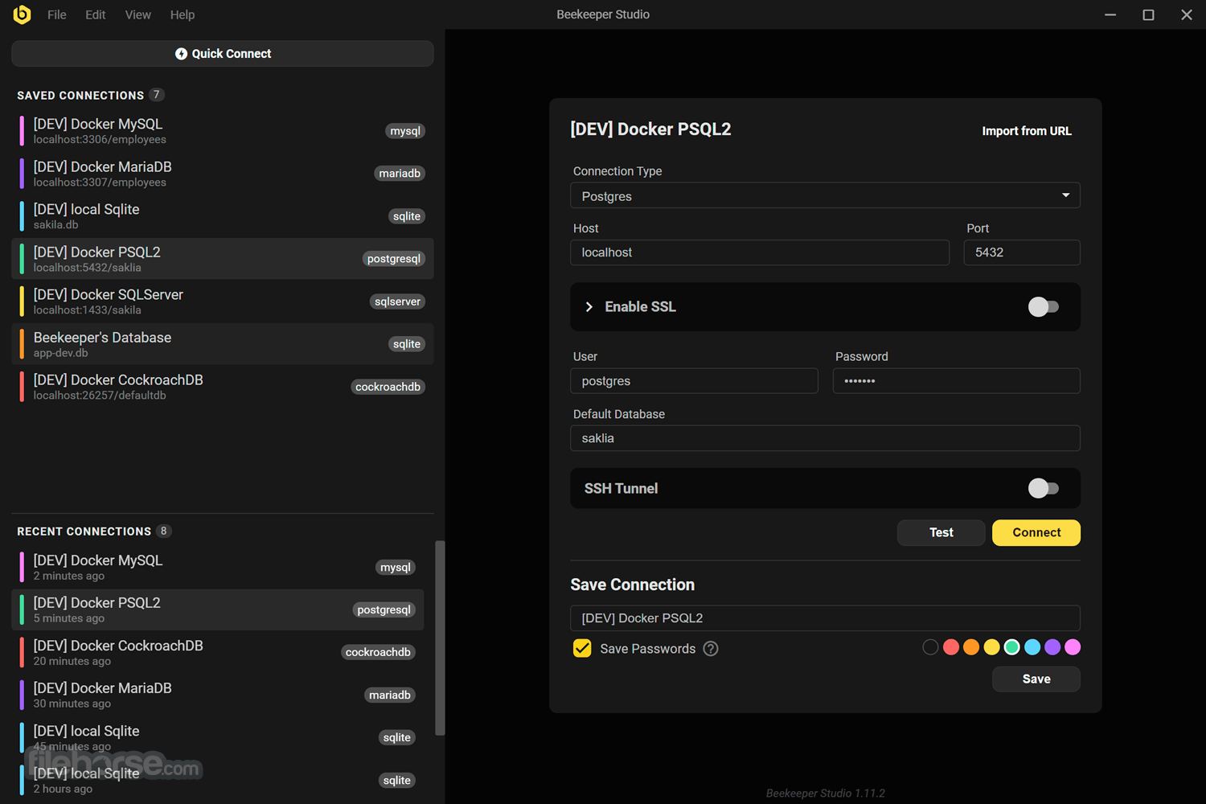The height and width of the screenshot is (804, 1206).
Task: Click the connection name field under Save Connection
Action: click(825, 618)
